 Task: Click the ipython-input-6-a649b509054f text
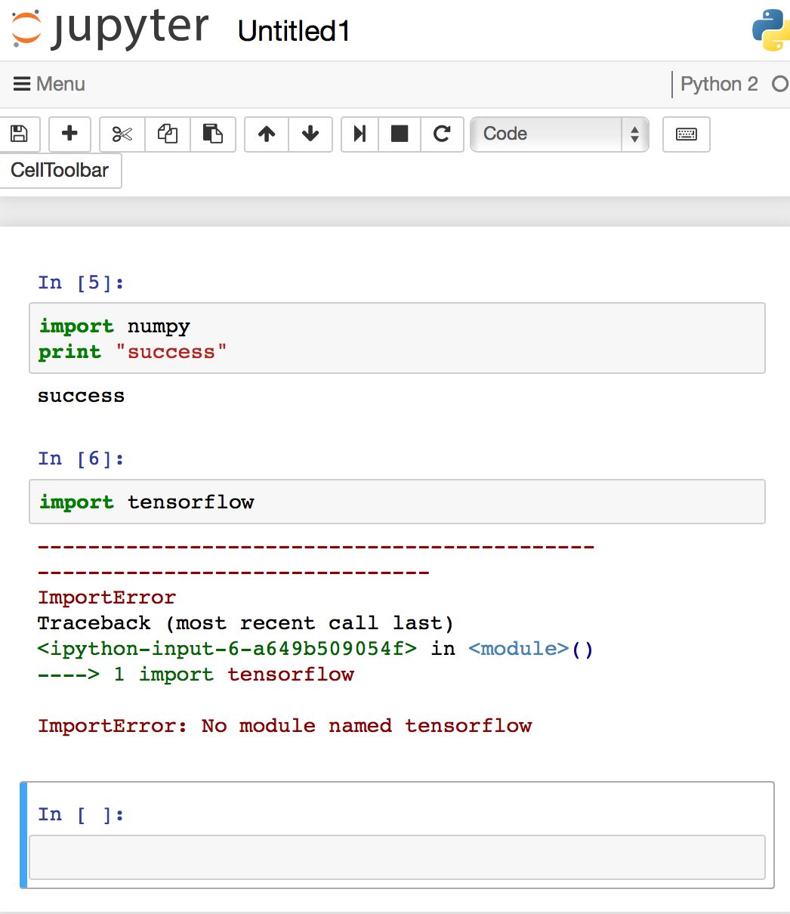[227, 649]
